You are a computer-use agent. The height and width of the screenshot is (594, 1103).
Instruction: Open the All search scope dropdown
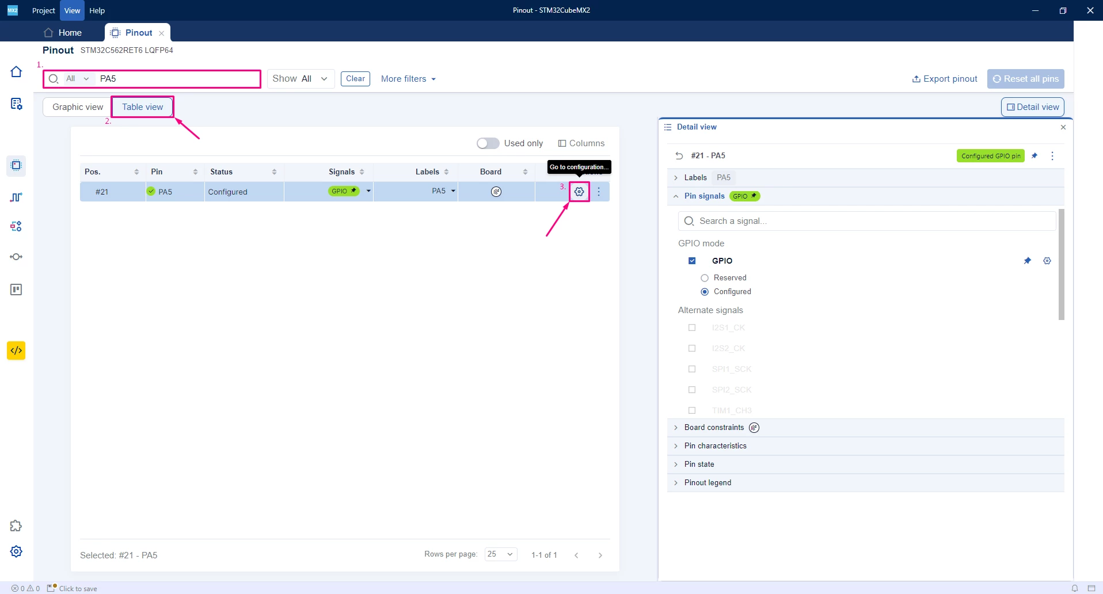78,79
